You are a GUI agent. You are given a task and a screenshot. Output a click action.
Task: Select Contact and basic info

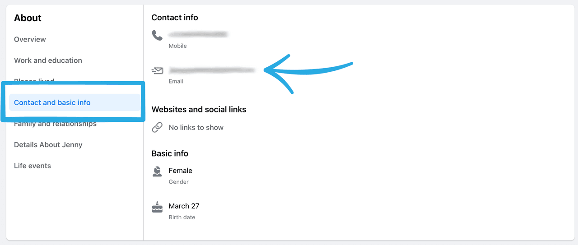(52, 102)
